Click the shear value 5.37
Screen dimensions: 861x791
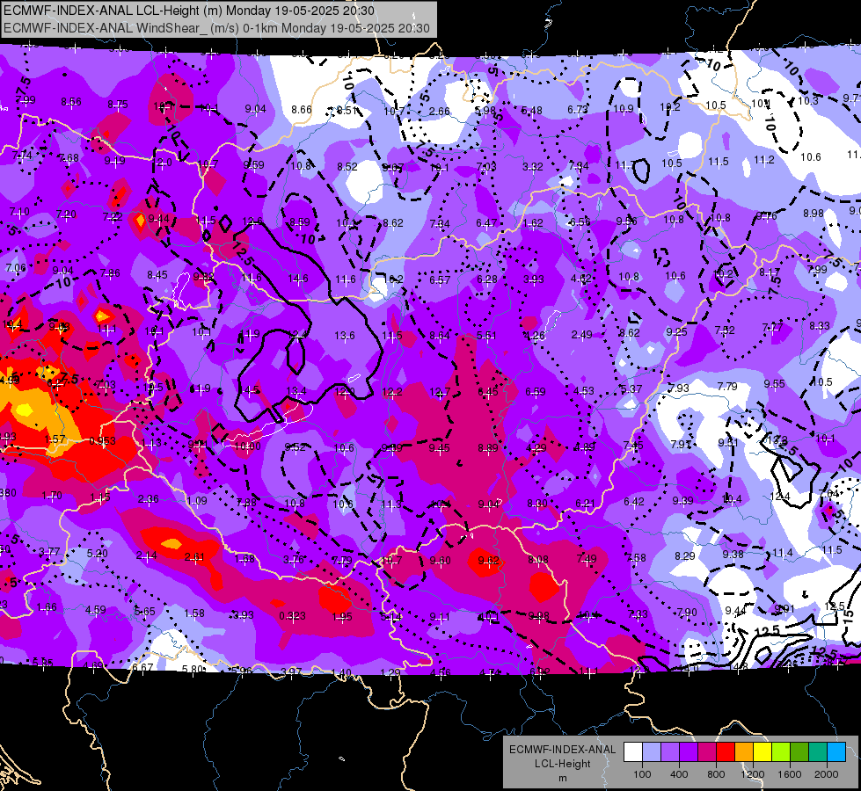point(631,388)
